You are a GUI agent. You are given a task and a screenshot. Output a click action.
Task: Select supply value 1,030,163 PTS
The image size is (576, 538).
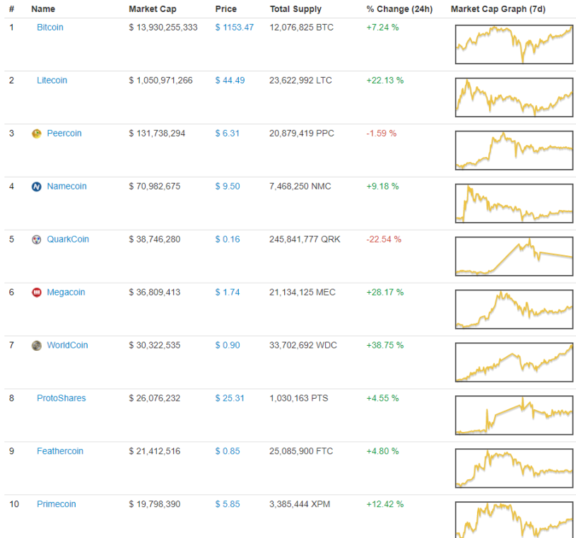coord(299,398)
